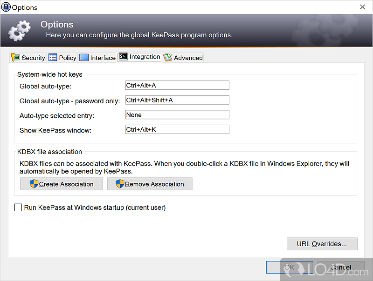Screen dimensions: 373x281
Task: Click 'Global auto-type - password only:' label
Action: point(69,101)
